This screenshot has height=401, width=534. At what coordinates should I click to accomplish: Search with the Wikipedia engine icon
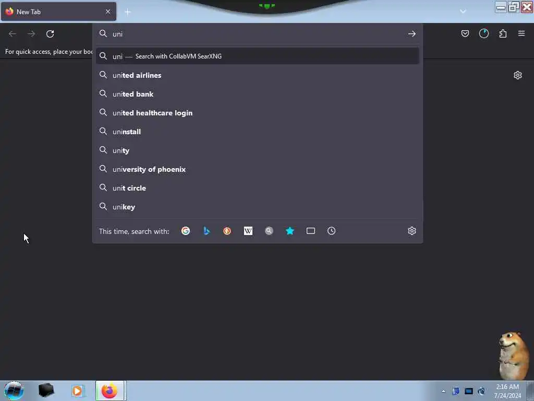click(248, 231)
